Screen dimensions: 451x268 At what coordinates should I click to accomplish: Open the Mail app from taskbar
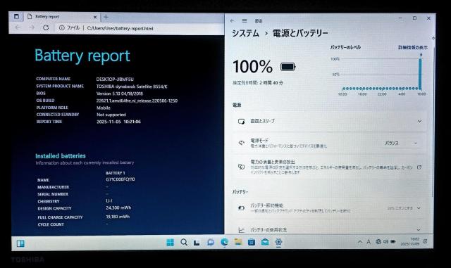[x=265, y=242]
